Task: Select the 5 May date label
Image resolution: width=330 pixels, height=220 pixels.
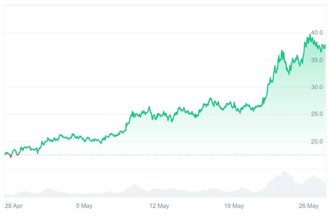Action: coord(84,206)
